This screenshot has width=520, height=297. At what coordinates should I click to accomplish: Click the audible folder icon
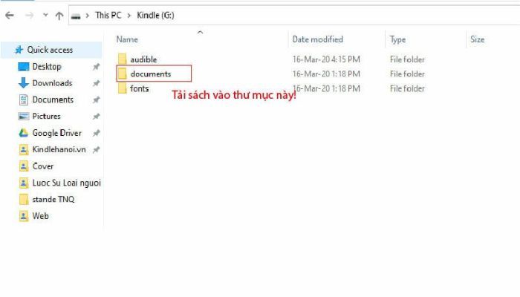point(122,59)
